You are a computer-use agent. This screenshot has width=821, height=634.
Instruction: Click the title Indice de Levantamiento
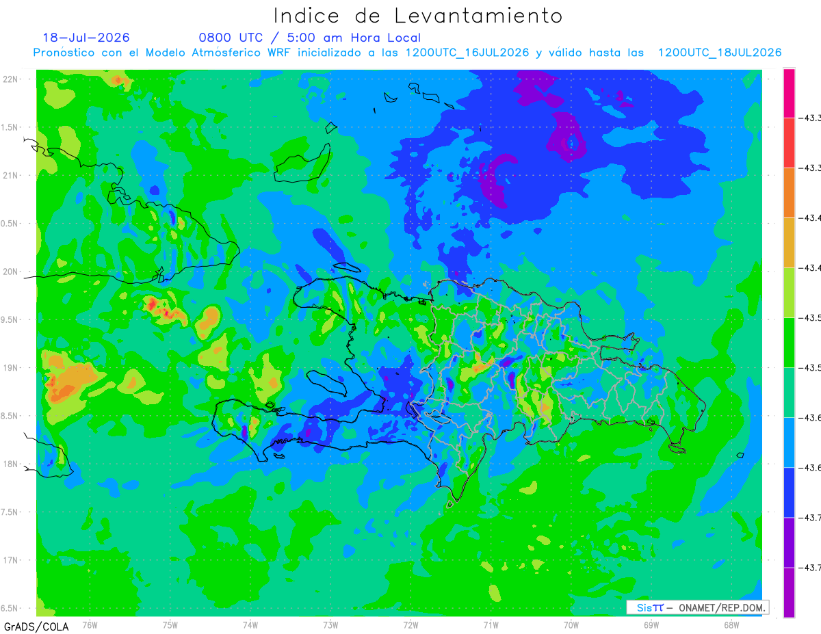click(418, 16)
